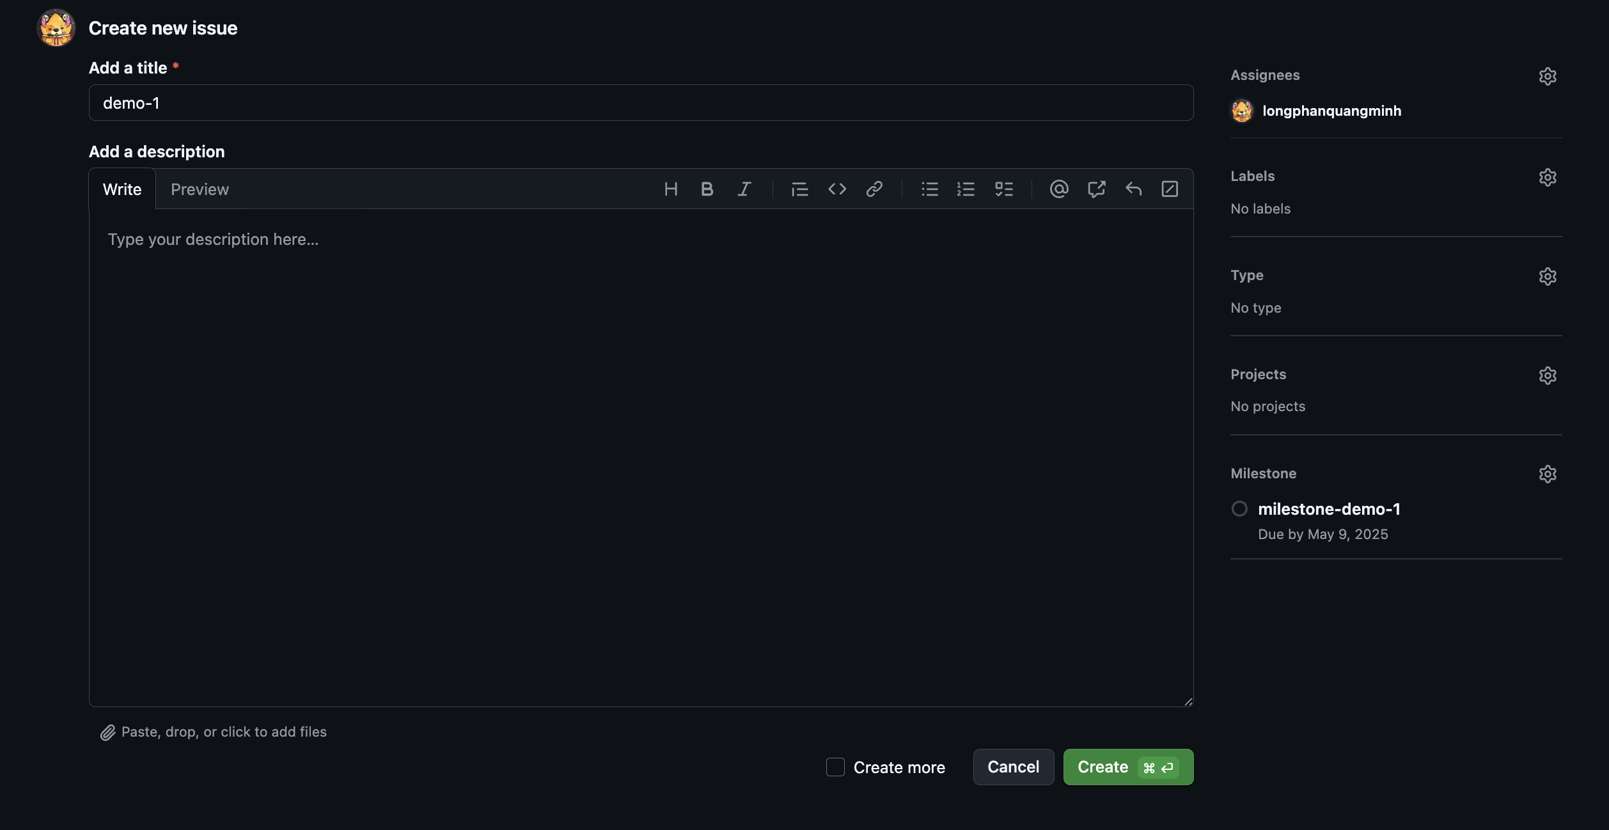Viewport: 1609px width, 830px height.
Task: Insert an unordered bullet list
Action: 930,189
